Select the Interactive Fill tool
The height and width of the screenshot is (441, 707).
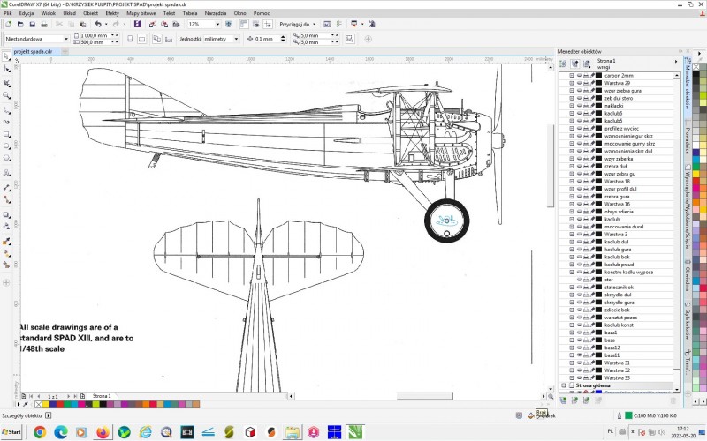(x=6, y=254)
